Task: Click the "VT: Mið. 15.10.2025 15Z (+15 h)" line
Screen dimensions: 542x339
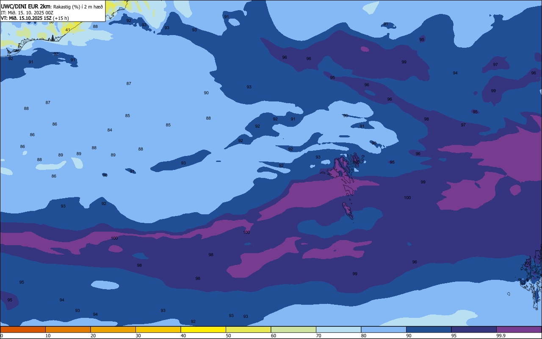Action: 35,18
